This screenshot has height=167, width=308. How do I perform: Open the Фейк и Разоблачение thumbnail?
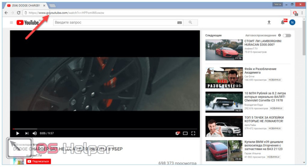pos(224,78)
